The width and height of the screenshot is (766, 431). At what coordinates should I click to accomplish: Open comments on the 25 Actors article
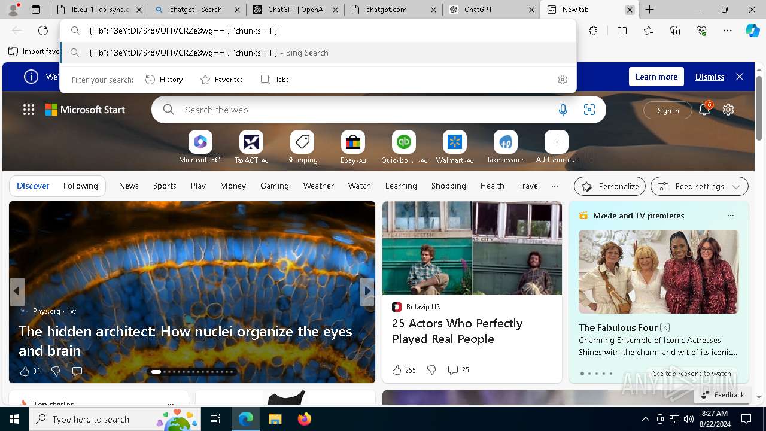click(458, 370)
